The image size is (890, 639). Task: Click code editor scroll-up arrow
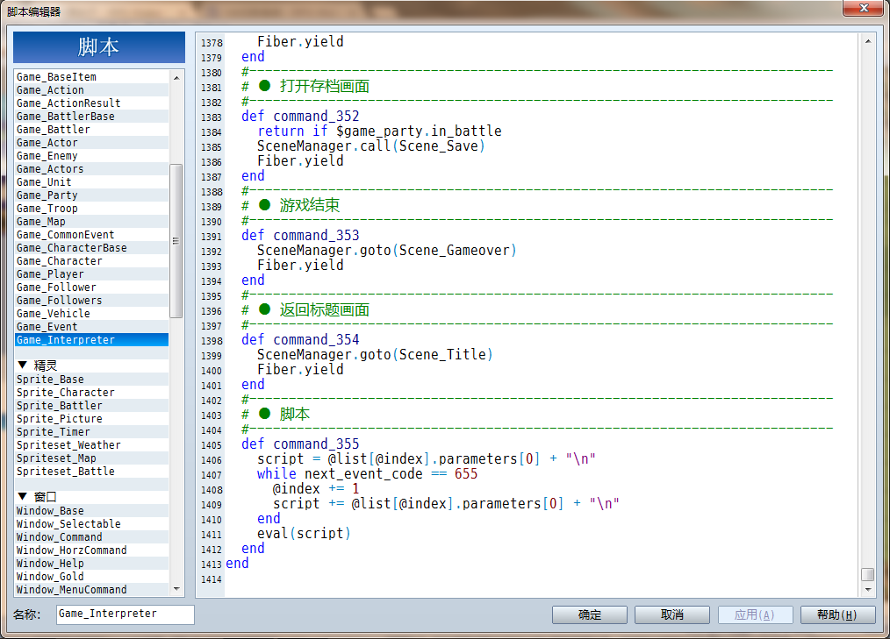coord(868,41)
